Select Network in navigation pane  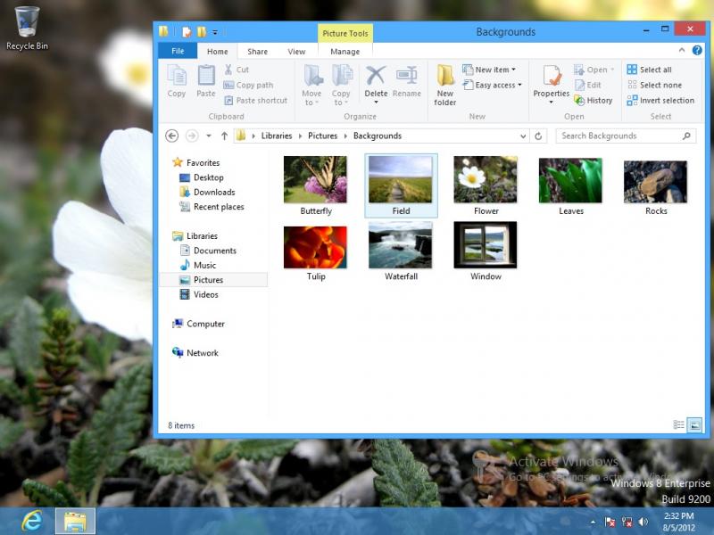click(195, 352)
